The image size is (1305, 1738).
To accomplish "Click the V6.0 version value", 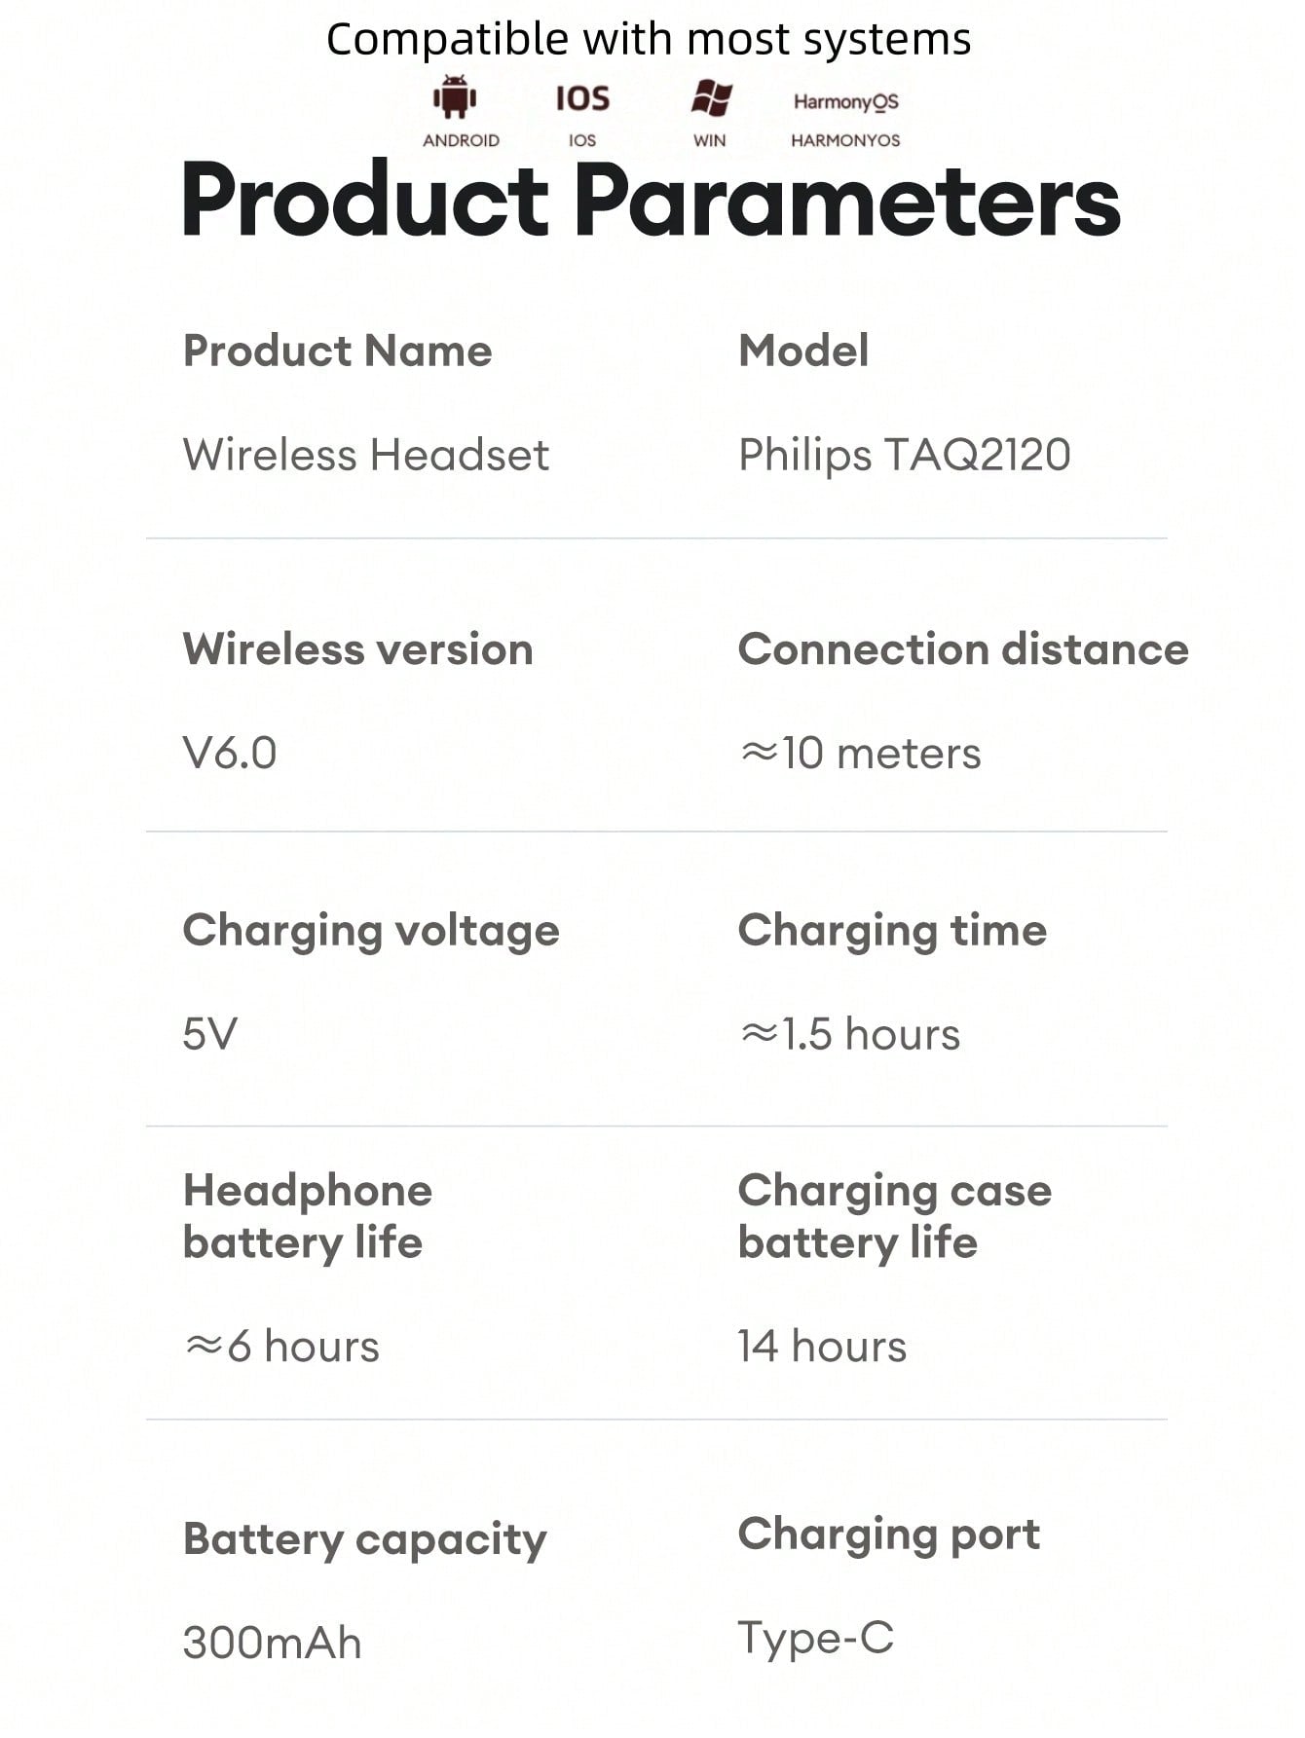I will pyautogui.click(x=230, y=753).
